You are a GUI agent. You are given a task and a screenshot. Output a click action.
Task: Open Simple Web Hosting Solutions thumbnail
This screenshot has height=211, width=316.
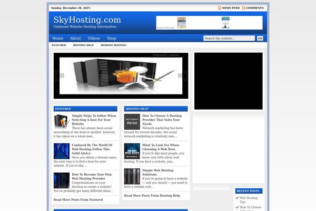coord(132,176)
